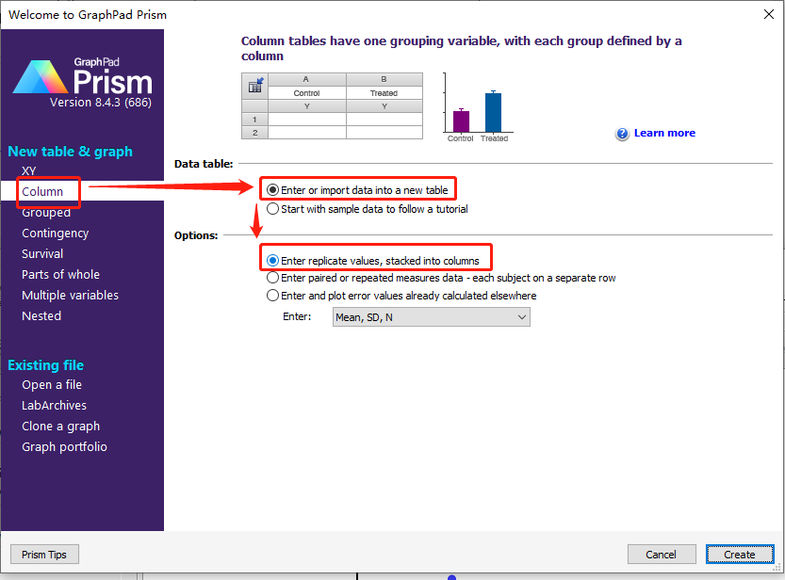Click the New table & graph heading

coord(70,152)
